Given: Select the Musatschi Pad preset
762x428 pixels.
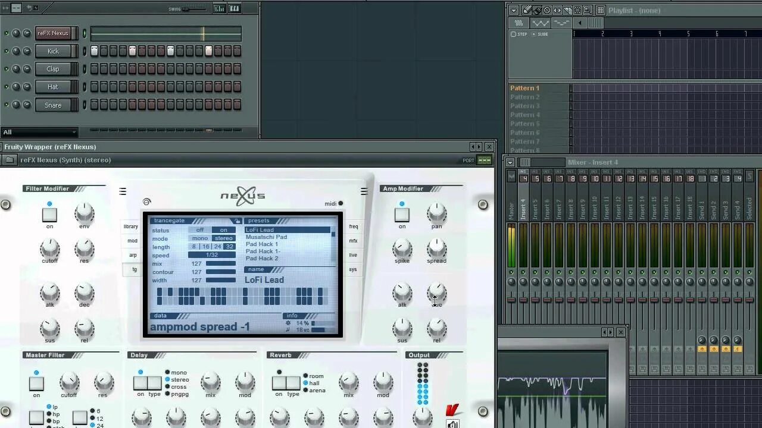Looking at the screenshot, I should pyautogui.click(x=266, y=237).
